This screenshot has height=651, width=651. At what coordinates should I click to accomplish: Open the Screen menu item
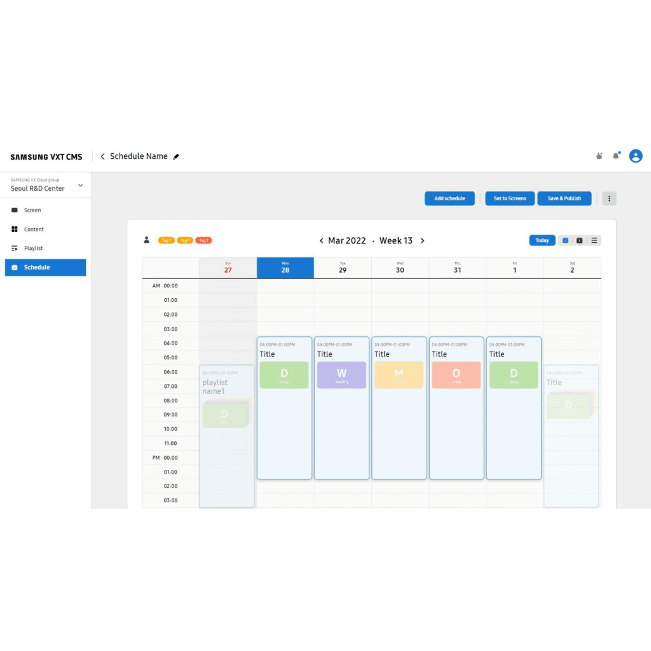[x=32, y=210]
